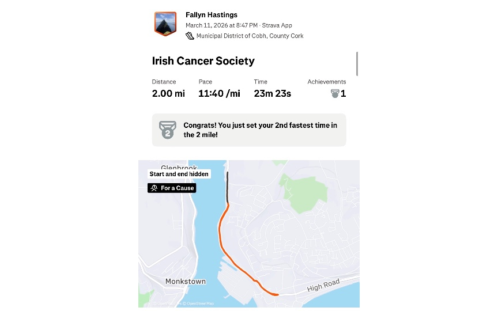The width and height of the screenshot is (498, 311).
Task: Click Fallyn Hastings' profile avatar
Action: pos(165,24)
